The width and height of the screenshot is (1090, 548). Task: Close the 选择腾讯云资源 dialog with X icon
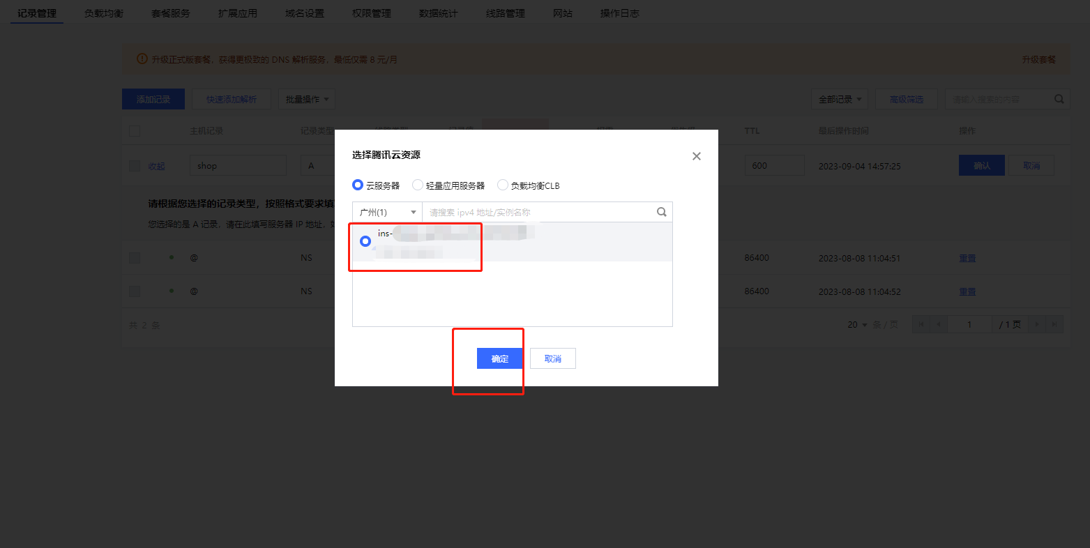(x=696, y=156)
